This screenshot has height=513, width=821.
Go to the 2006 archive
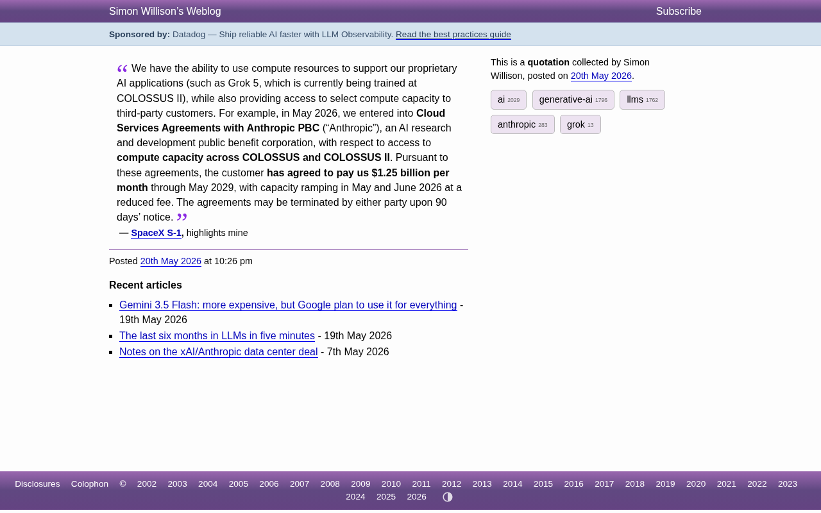269,484
